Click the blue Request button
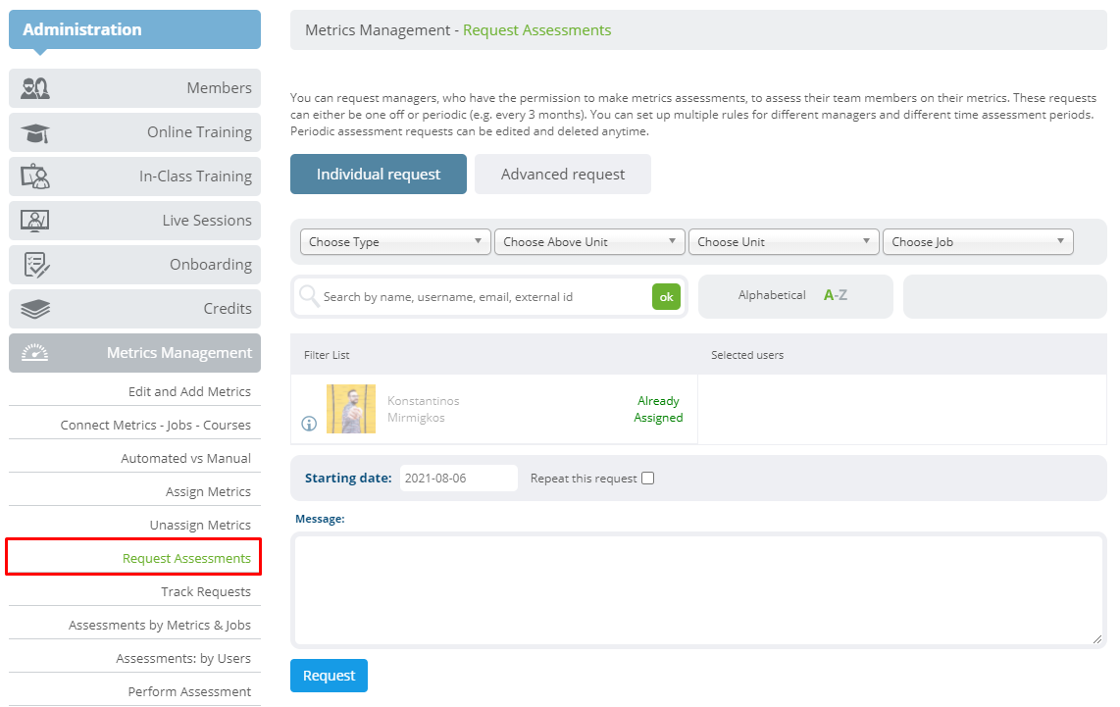Viewport: 1120px width, 707px height. pyautogui.click(x=329, y=676)
